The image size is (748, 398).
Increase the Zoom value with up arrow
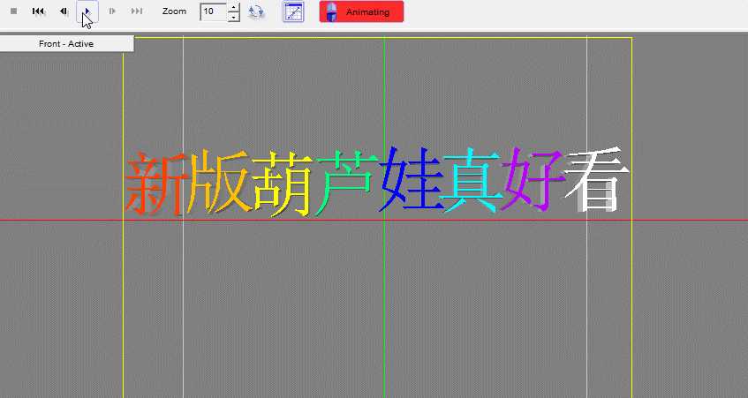pos(233,7)
